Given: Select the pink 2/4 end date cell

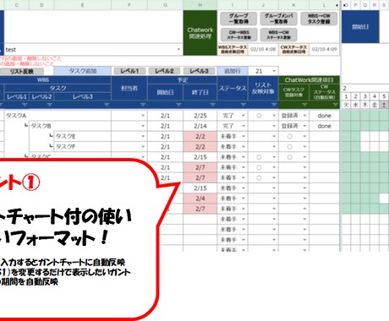Looking at the screenshot, I should [200, 199].
